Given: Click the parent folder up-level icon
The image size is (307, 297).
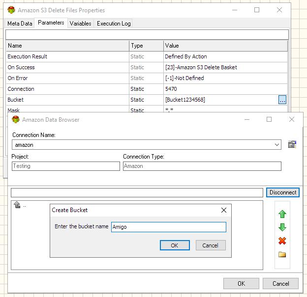Looking at the screenshot, I should click(x=17, y=205).
